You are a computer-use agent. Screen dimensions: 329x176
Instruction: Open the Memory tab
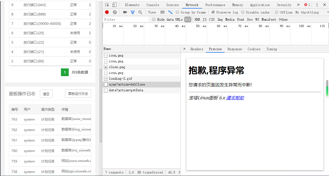[238, 5]
